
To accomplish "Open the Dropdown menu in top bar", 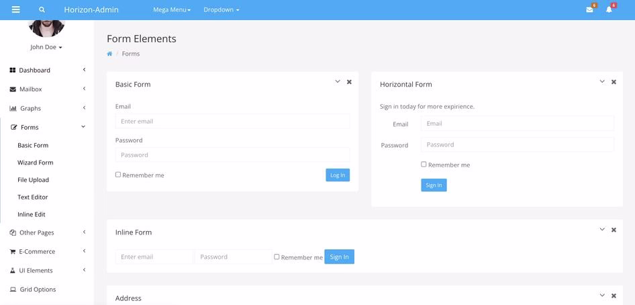I will pos(221,9).
